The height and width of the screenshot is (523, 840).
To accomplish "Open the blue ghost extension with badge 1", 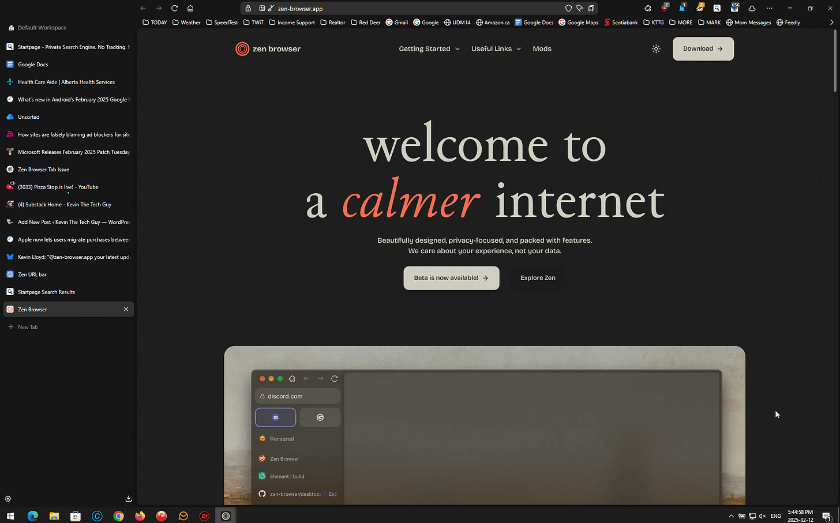I will 682,7.
